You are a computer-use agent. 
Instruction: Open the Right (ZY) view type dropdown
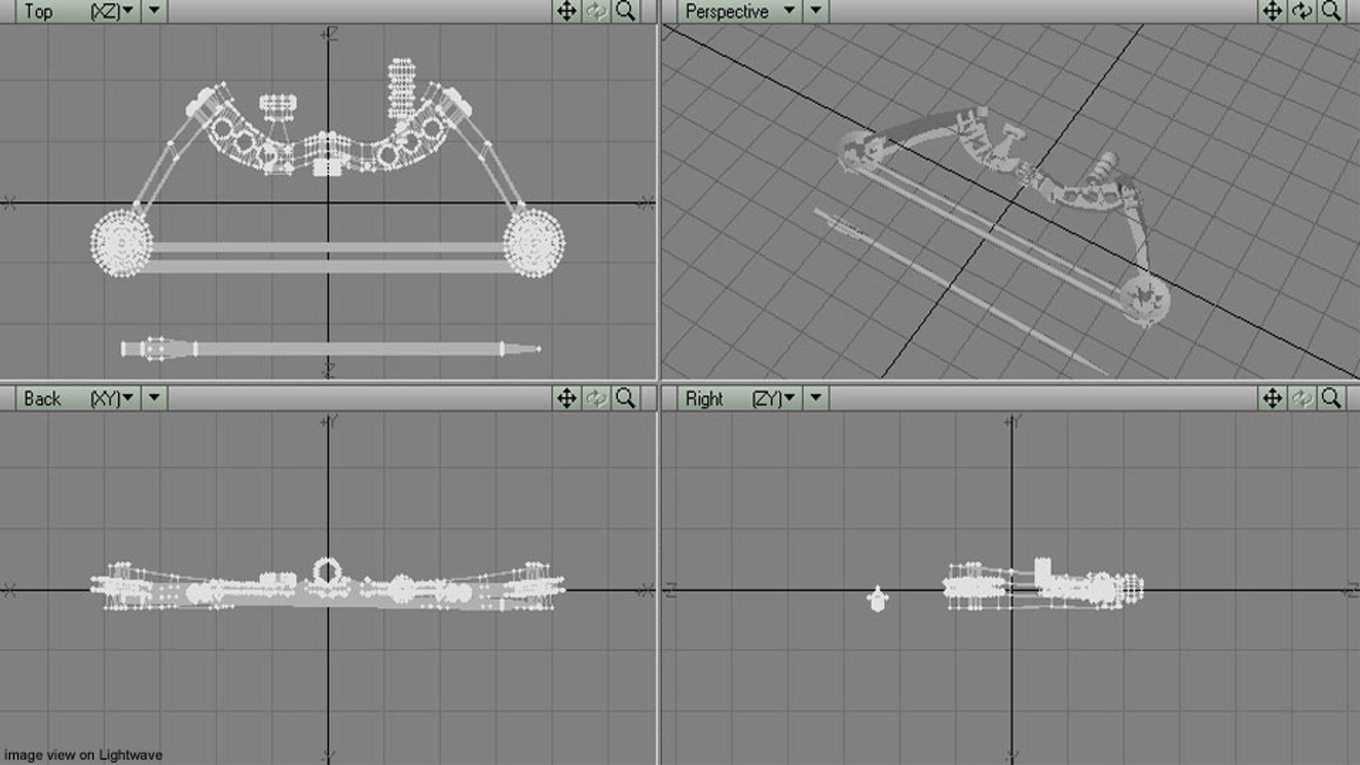tap(740, 398)
